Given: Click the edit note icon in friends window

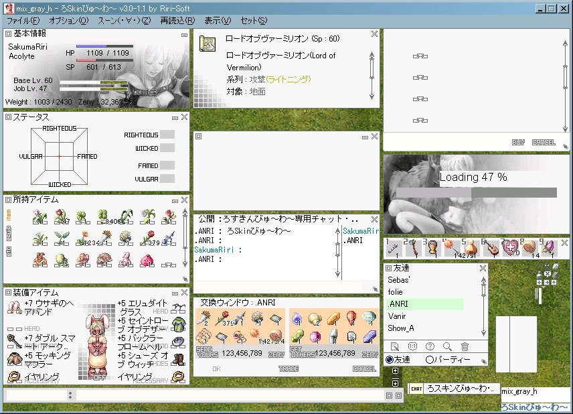Looking at the screenshot, I should coord(395,346).
